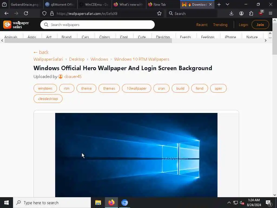Click the Firefox URL address bar
Screen dimensions: 277x208
(x=103, y=14)
